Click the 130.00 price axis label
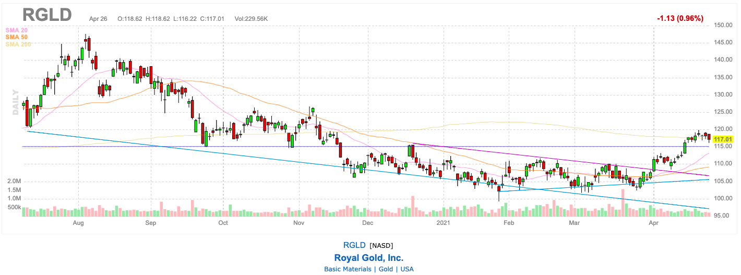This screenshot has width=741, height=275. pos(723,95)
